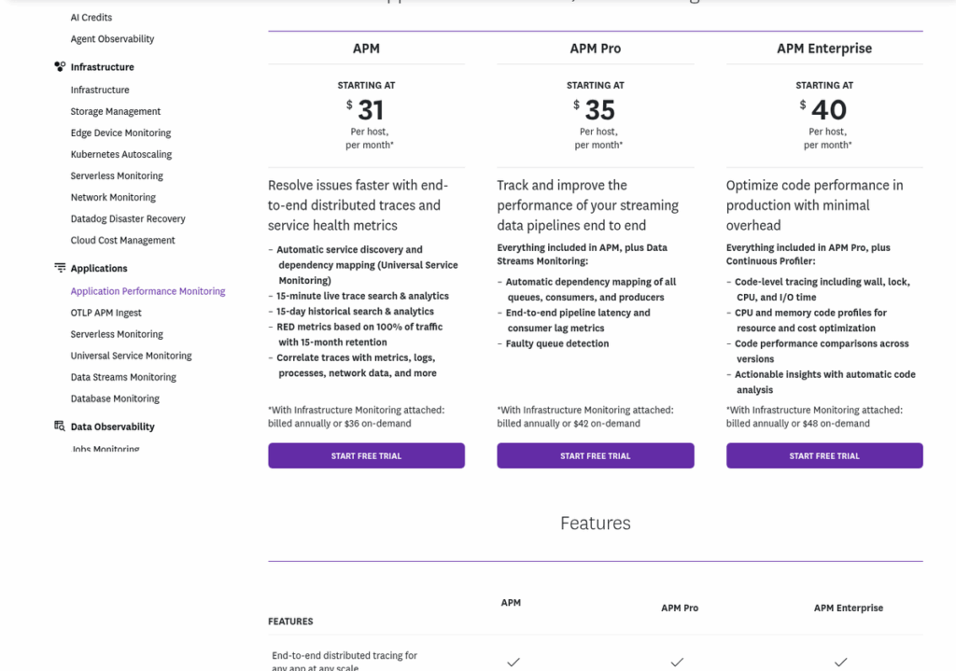Image resolution: width=956 pixels, height=671 pixels.
Task: Open Serverless Monitoring under Applications
Action: pos(117,334)
